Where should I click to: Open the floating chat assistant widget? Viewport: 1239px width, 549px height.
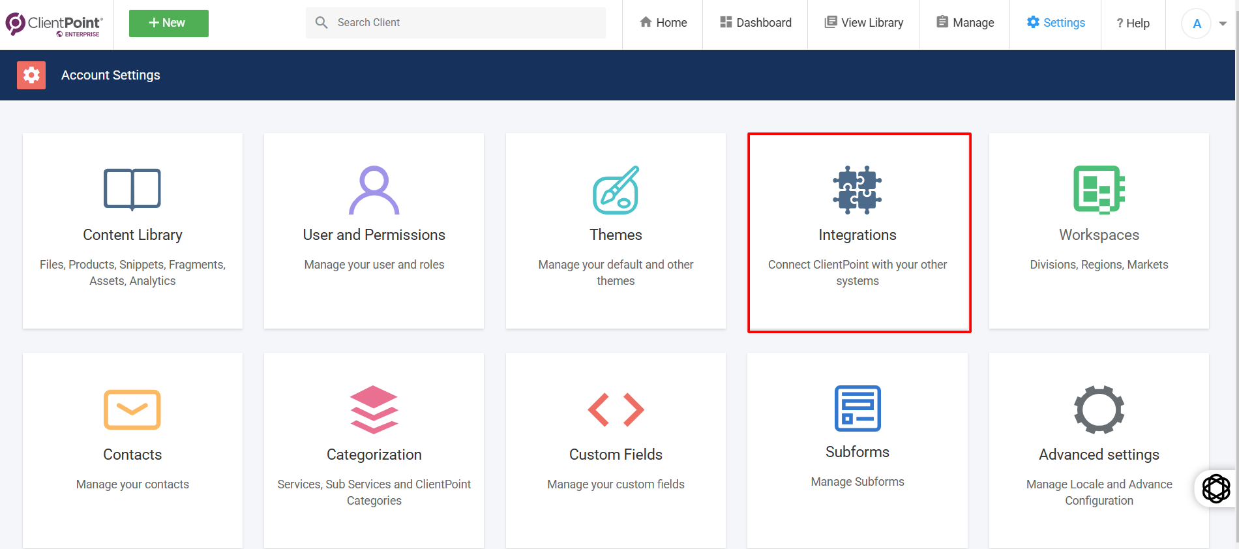[1216, 488]
